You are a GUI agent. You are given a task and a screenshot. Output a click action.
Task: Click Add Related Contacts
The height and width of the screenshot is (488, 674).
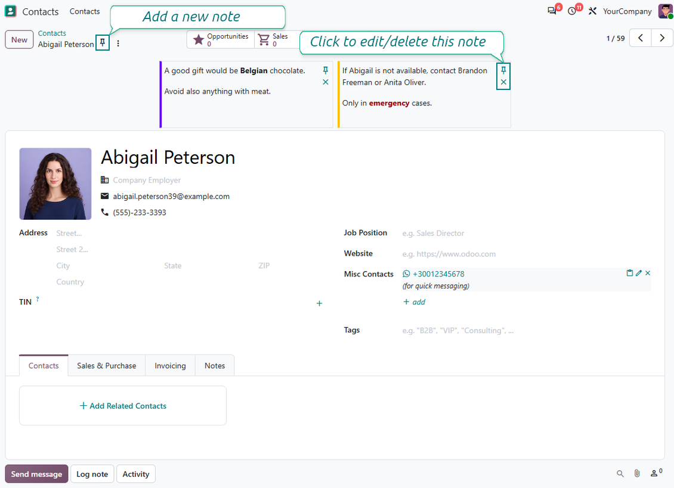click(x=123, y=406)
